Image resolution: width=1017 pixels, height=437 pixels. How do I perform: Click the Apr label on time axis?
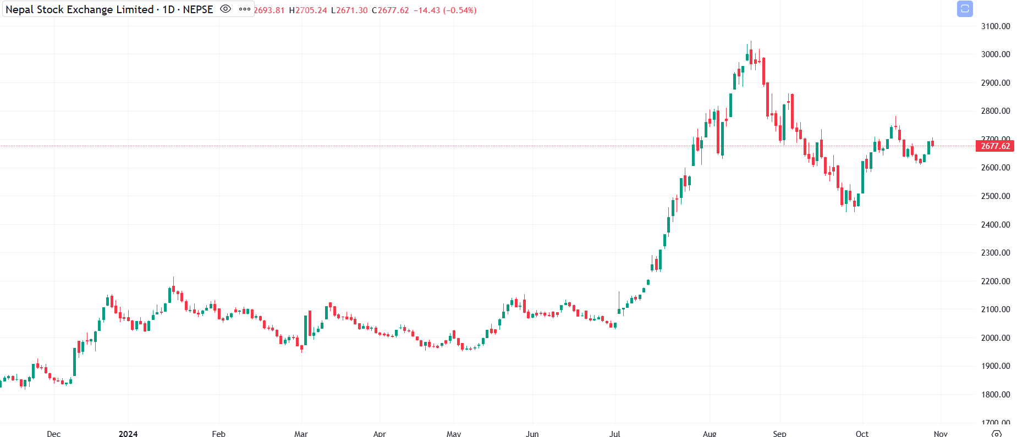[x=380, y=434]
